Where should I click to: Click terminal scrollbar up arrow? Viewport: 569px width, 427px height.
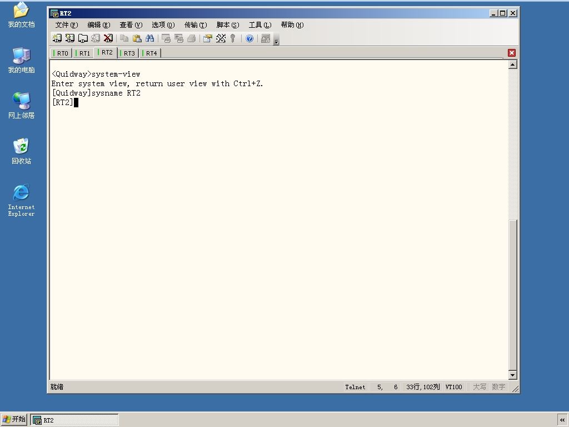point(512,64)
